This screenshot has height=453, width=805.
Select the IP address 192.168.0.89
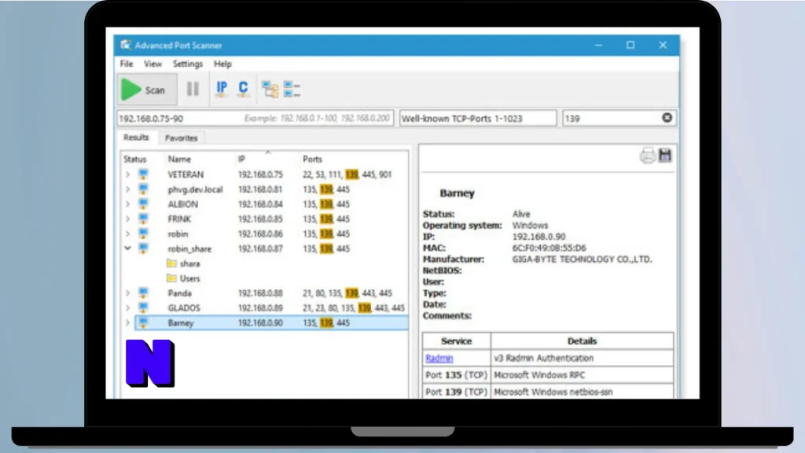pos(260,308)
